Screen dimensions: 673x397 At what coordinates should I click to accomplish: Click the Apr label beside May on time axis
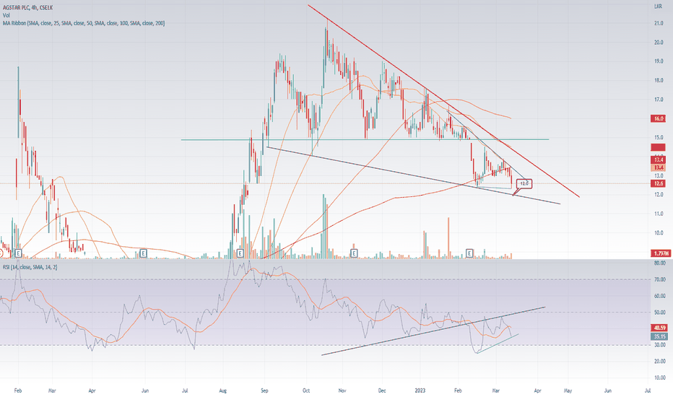click(x=537, y=391)
